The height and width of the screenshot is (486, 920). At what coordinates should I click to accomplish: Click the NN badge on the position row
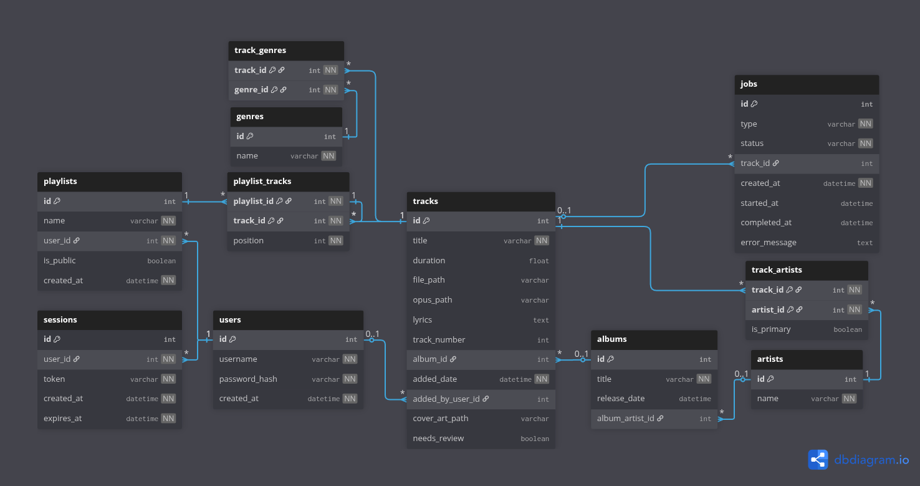pos(336,241)
